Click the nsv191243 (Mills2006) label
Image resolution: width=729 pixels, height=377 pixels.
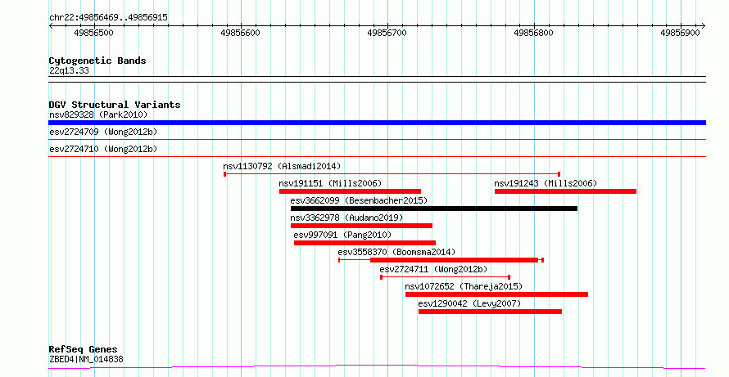tap(546, 183)
